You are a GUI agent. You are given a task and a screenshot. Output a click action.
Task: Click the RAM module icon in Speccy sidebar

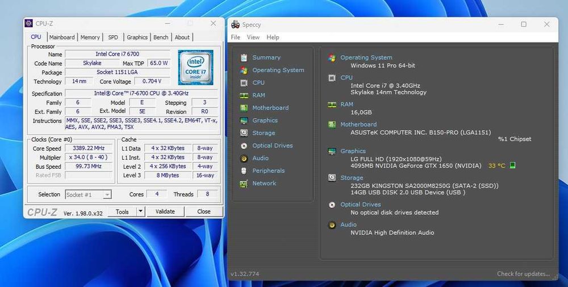click(244, 95)
